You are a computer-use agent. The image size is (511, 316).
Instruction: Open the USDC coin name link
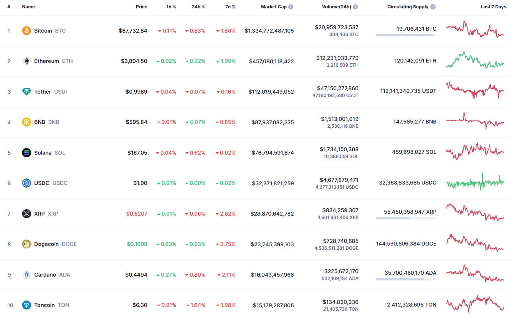coord(42,183)
